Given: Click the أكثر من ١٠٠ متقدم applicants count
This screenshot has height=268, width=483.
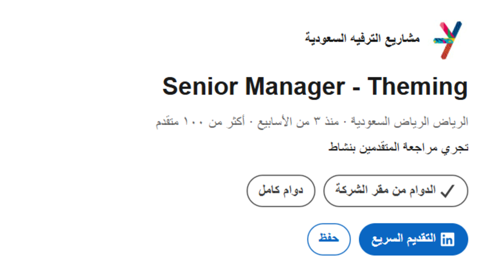Looking at the screenshot, I should (200, 122).
